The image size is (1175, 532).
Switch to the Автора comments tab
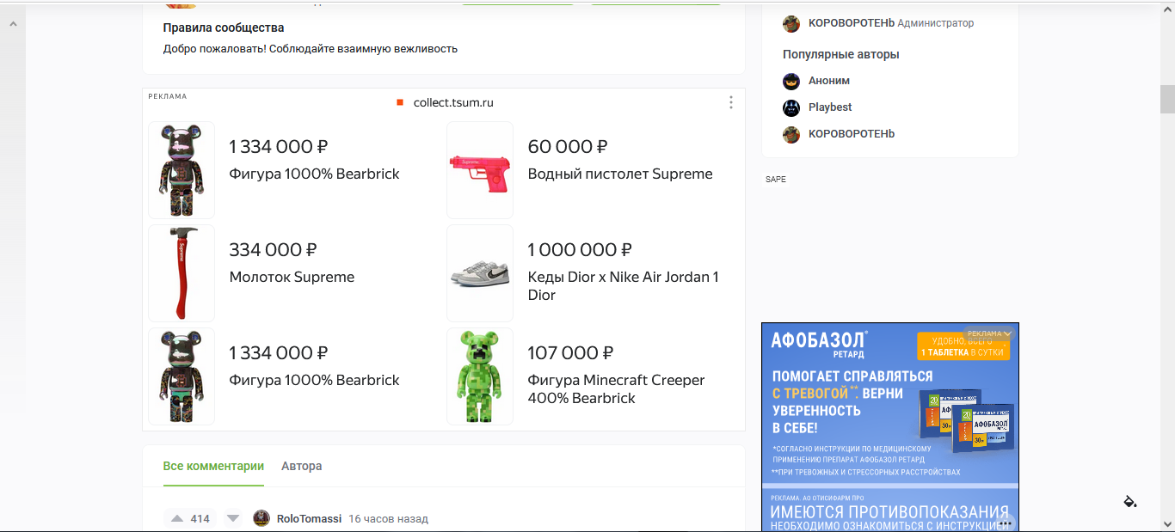point(301,466)
